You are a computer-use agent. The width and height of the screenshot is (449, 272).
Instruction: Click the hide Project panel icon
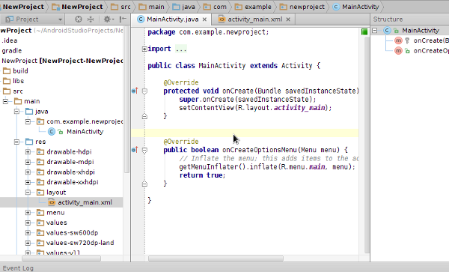pyautogui.click(x=123, y=19)
